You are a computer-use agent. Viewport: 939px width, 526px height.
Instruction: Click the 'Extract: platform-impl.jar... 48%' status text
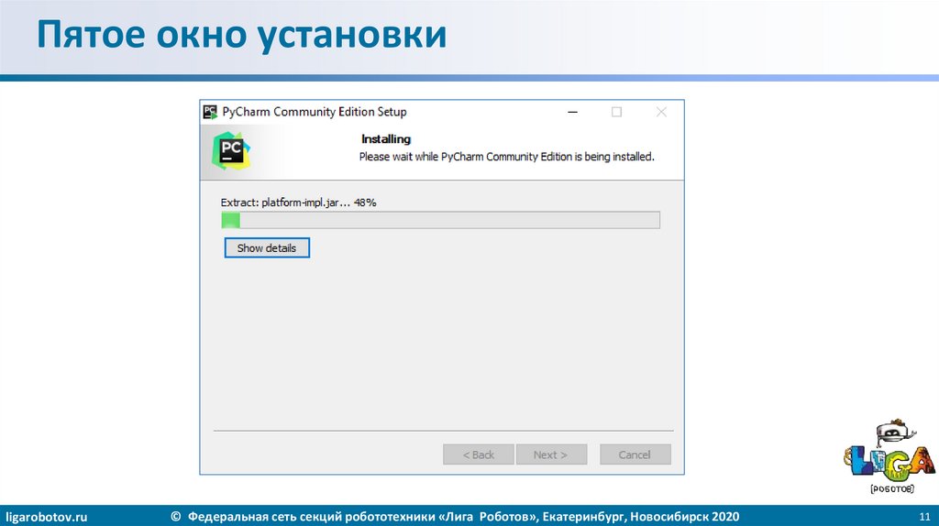coord(298,203)
